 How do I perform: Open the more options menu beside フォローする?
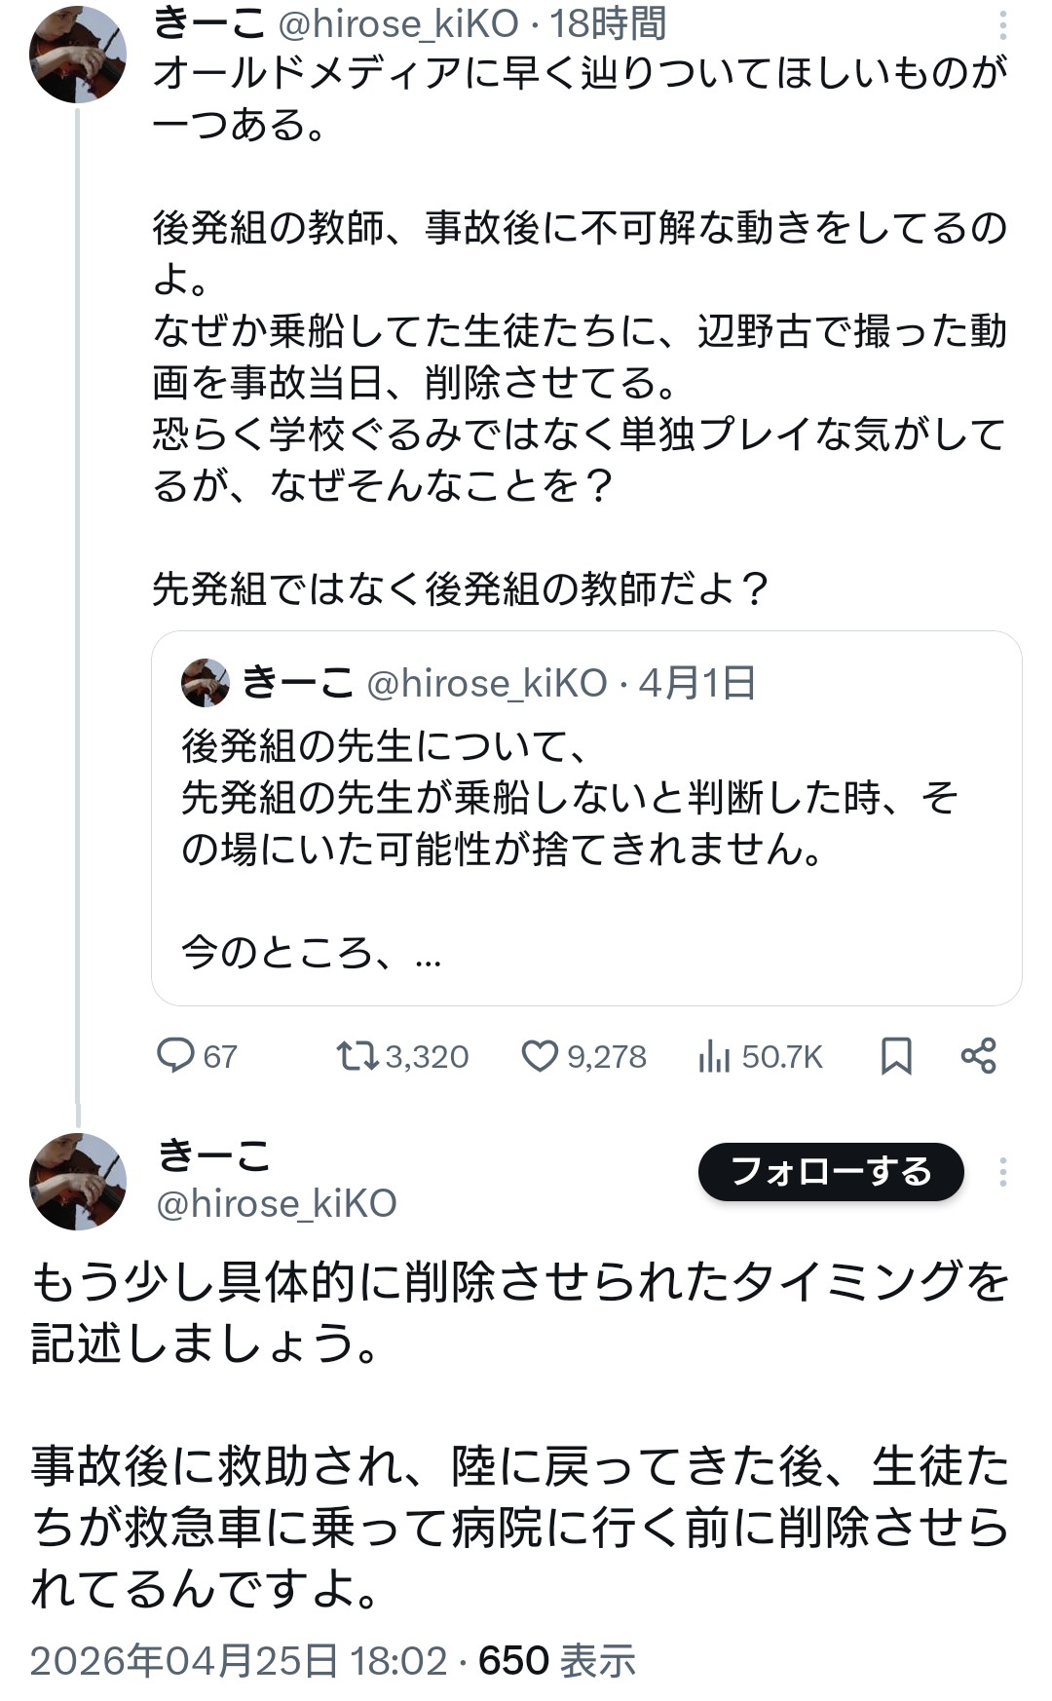pyautogui.click(x=1002, y=1172)
